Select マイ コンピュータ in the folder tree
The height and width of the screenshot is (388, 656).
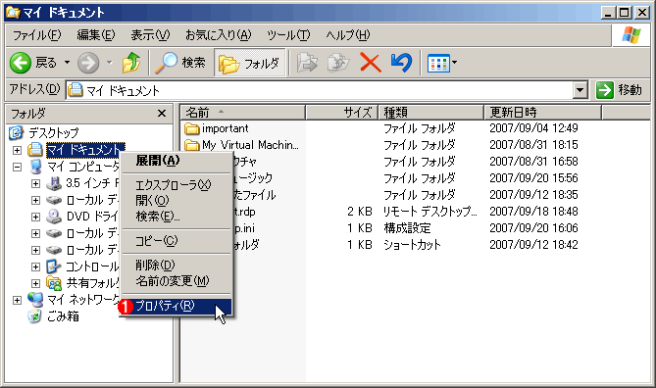[x=82, y=167]
